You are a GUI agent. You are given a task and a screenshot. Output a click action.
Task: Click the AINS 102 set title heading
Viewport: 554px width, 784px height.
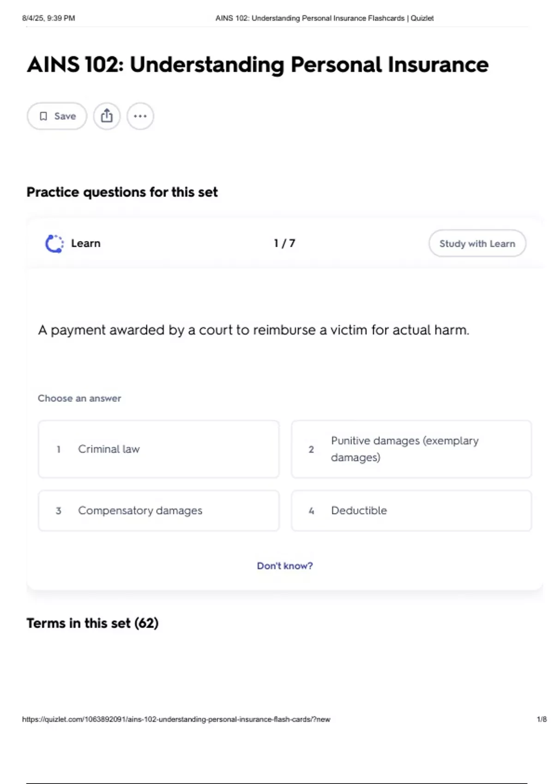[258, 65]
